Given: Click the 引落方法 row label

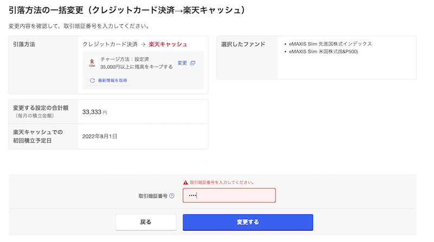Looking at the screenshot, I should [24, 44].
